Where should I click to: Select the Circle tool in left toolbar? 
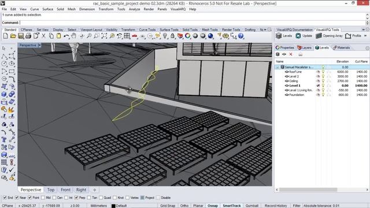(x=4, y=64)
